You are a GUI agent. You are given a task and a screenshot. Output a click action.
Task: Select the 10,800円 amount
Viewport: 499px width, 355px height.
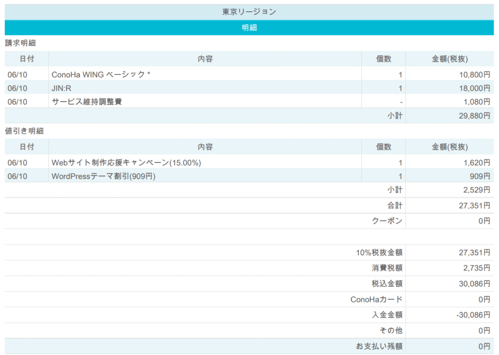pos(475,75)
